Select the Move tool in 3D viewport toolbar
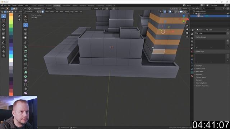Screen dimensions: 230x129 click(x=26, y=25)
